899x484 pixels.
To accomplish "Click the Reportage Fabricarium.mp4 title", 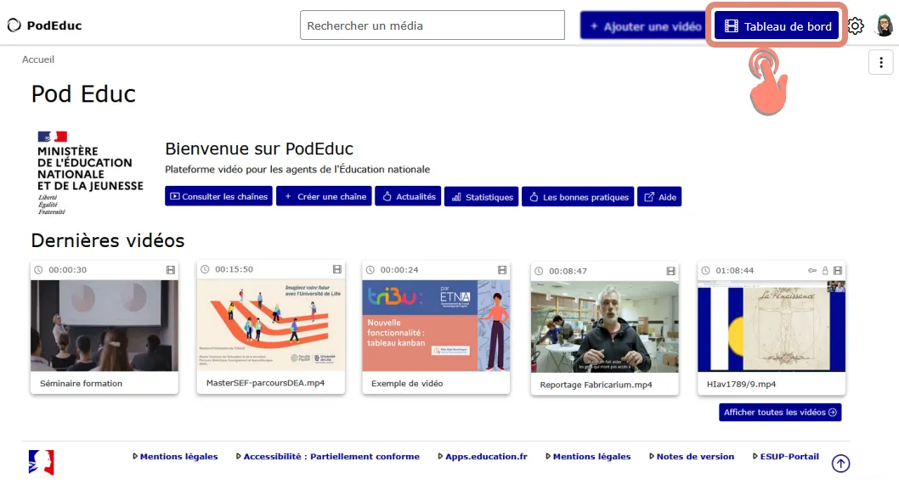I will 596,385.
